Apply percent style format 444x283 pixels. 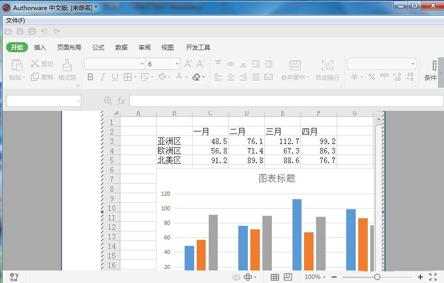(372, 77)
